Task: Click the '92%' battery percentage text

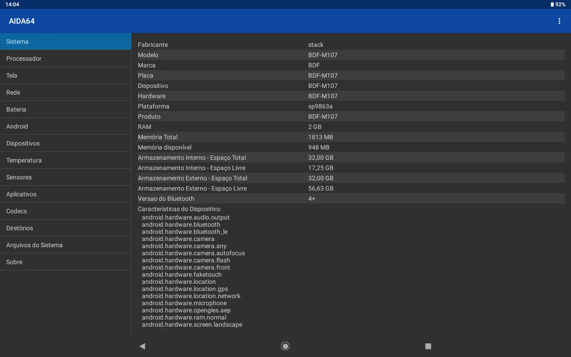Action: pos(560,4)
